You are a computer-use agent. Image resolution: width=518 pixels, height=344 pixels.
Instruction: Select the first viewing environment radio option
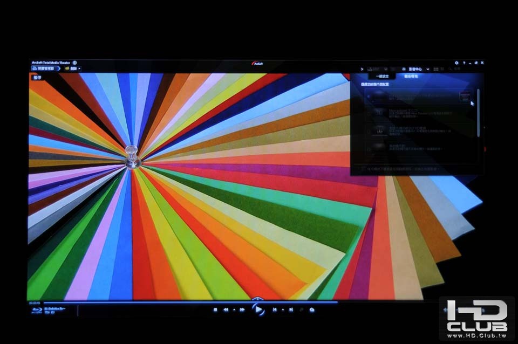(369, 97)
